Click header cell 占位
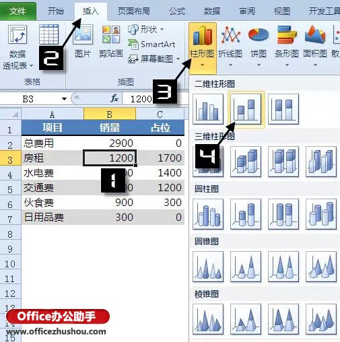 point(160,128)
